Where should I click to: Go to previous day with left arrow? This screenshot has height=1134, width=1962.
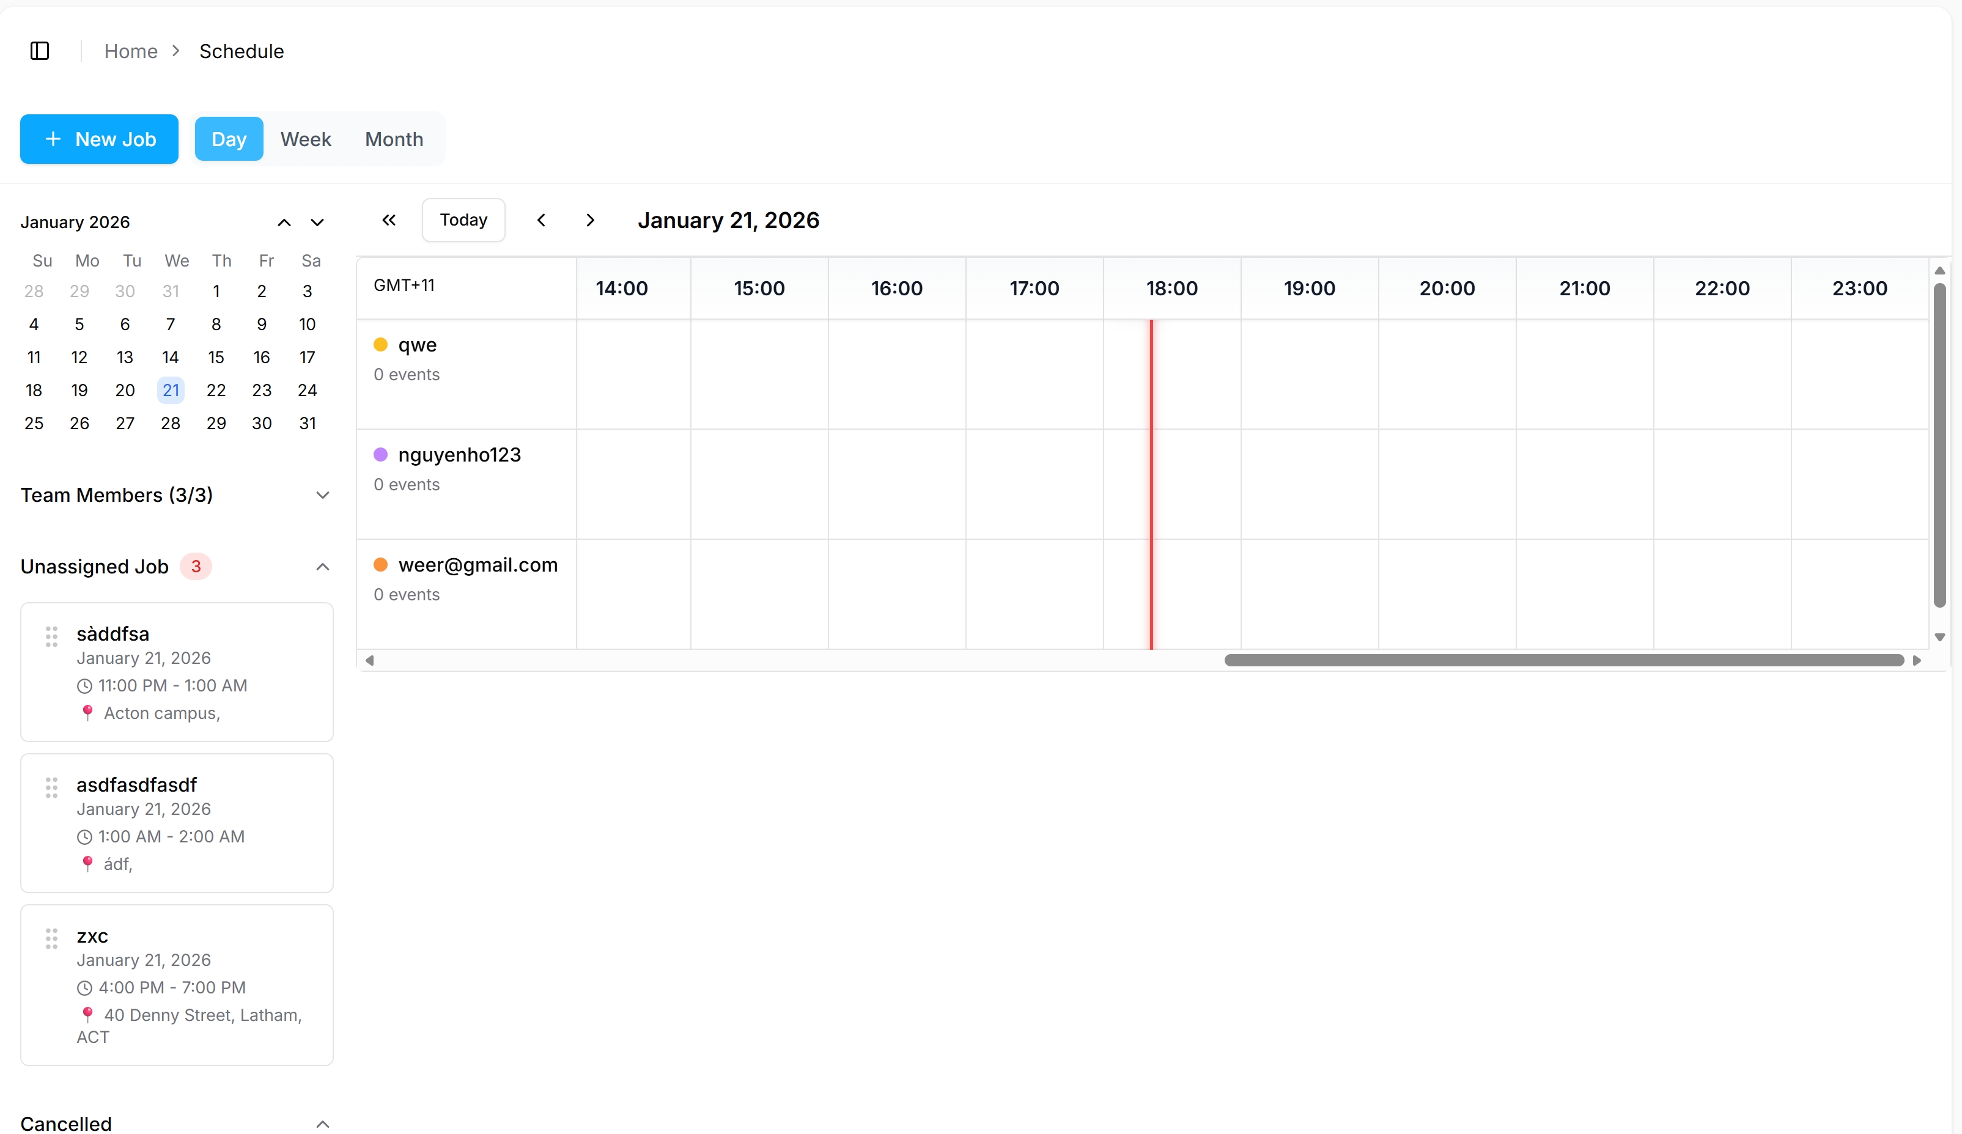click(x=540, y=219)
